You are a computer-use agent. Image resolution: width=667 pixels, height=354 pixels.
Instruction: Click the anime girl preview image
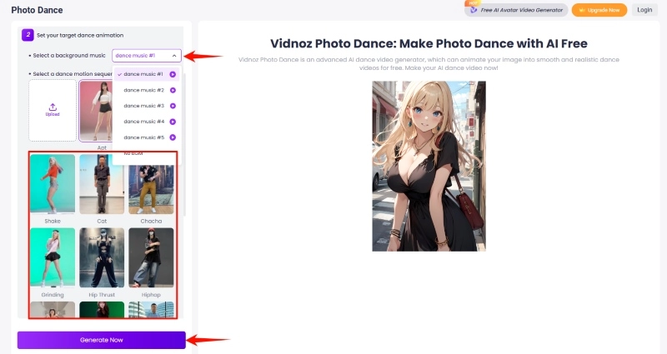[429, 166]
